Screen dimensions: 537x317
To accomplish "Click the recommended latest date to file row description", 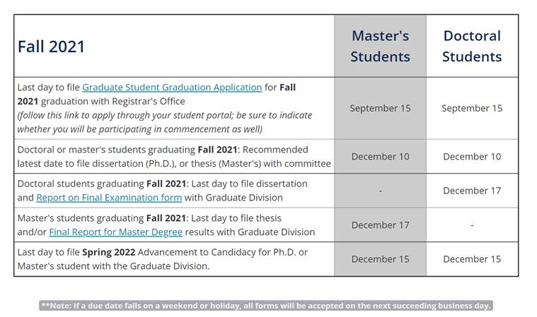I will [x=174, y=157].
